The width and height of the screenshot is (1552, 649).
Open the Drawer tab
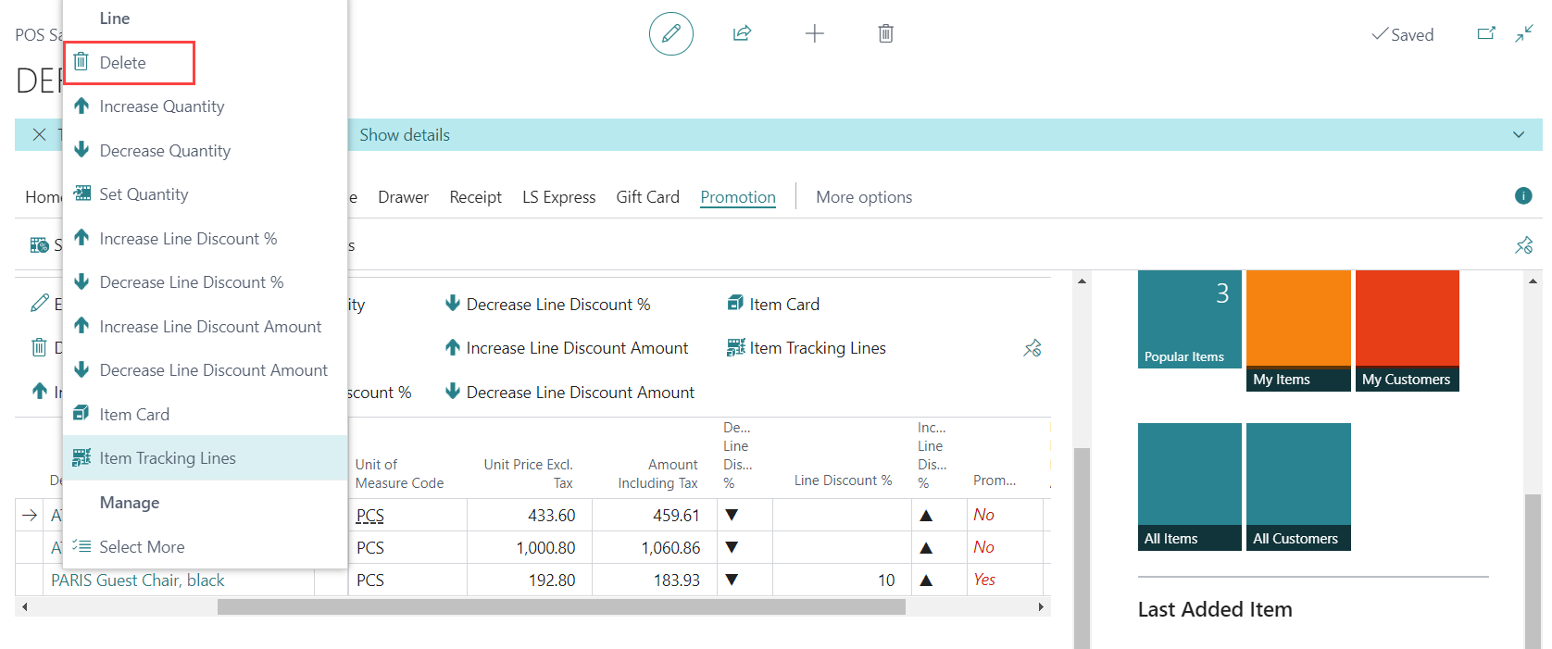(x=403, y=197)
